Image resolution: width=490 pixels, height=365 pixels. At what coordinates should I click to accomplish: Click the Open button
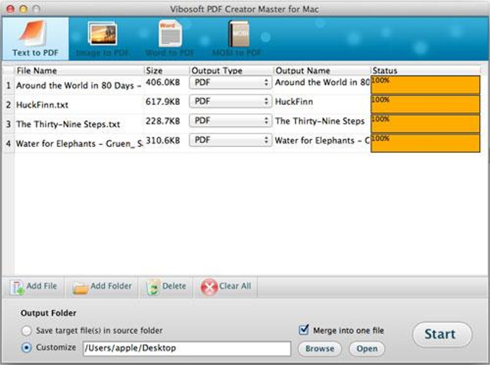pos(367,349)
